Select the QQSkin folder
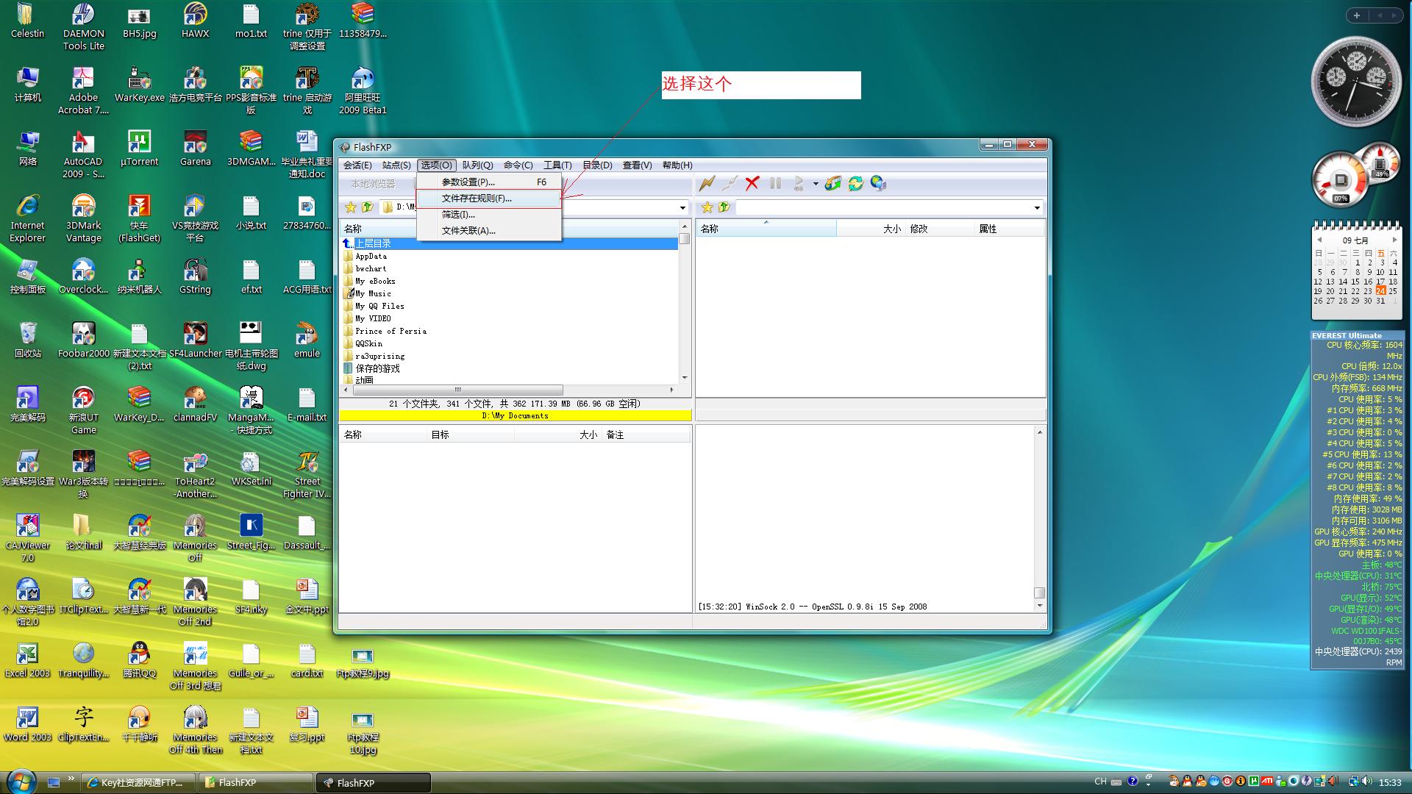 click(x=368, y=344)
